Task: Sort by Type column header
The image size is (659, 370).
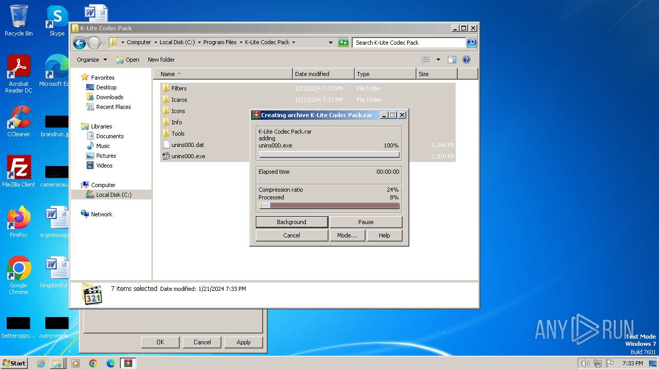Action: click(385, 74)
